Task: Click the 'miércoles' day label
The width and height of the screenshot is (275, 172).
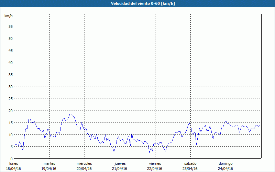Action: point(84,163)
